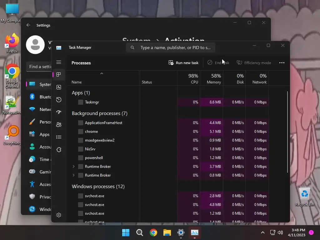The image size is (320, 240).
Task: Expand the first Runtime Broker process
Action: (x=74, y=167)
